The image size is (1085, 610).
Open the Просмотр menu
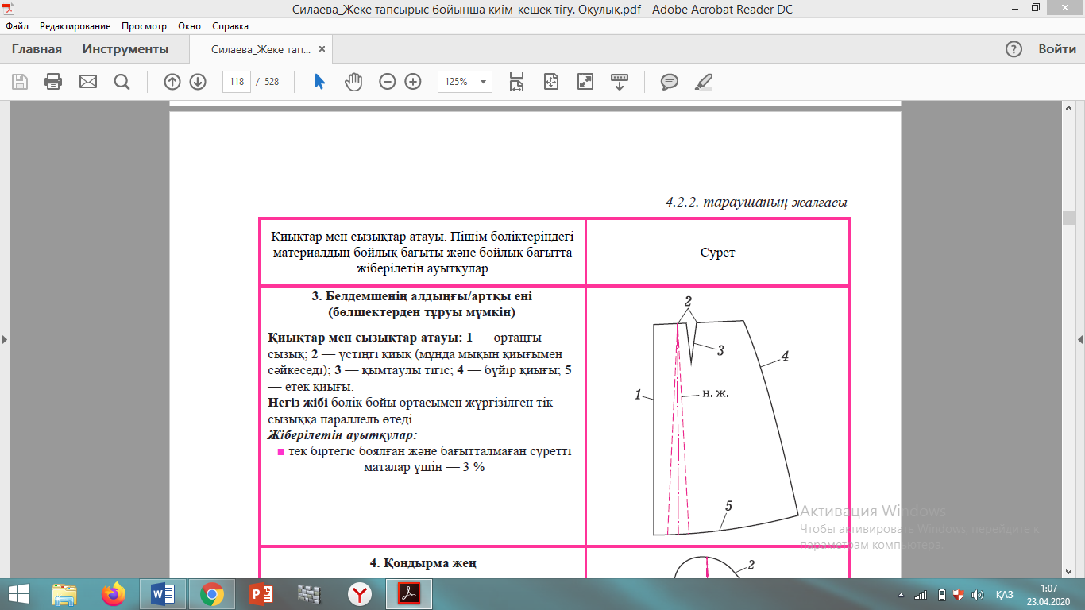145,26
